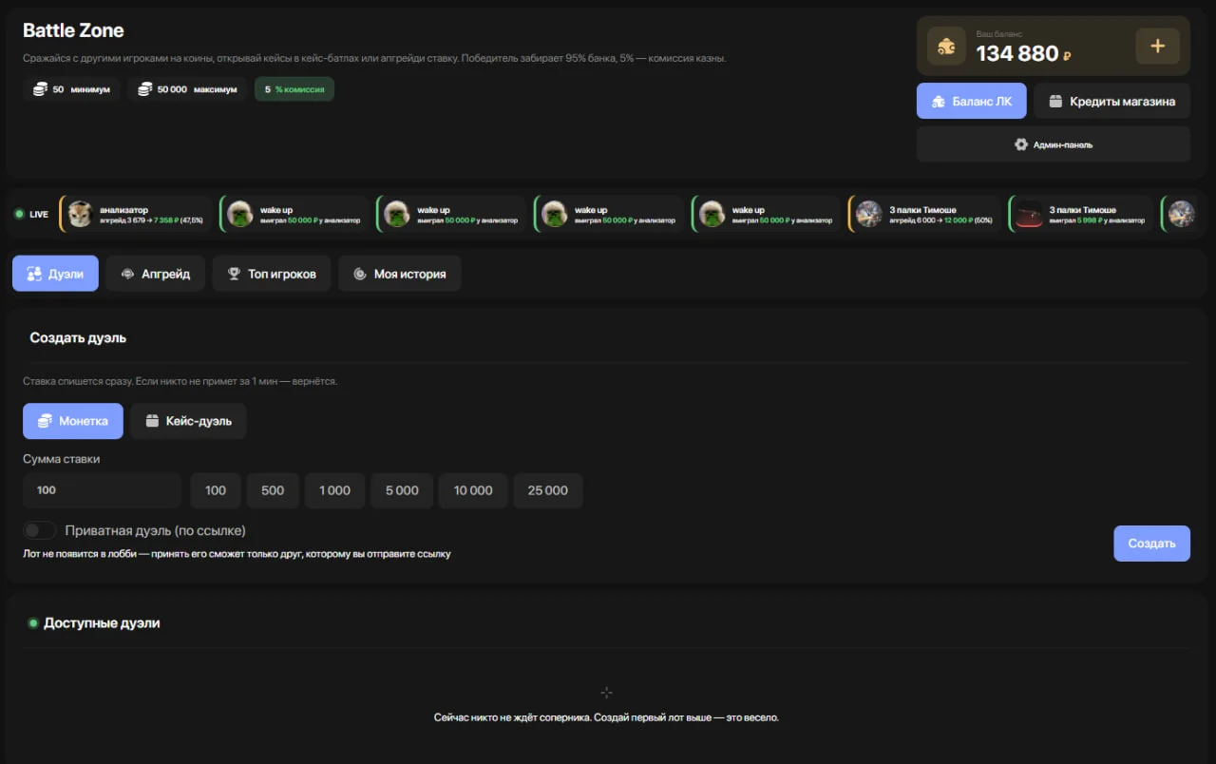Click the tank image on the 5 998 ₽ win card
Screen dimensions: 1216x764
click(1029, 214)
